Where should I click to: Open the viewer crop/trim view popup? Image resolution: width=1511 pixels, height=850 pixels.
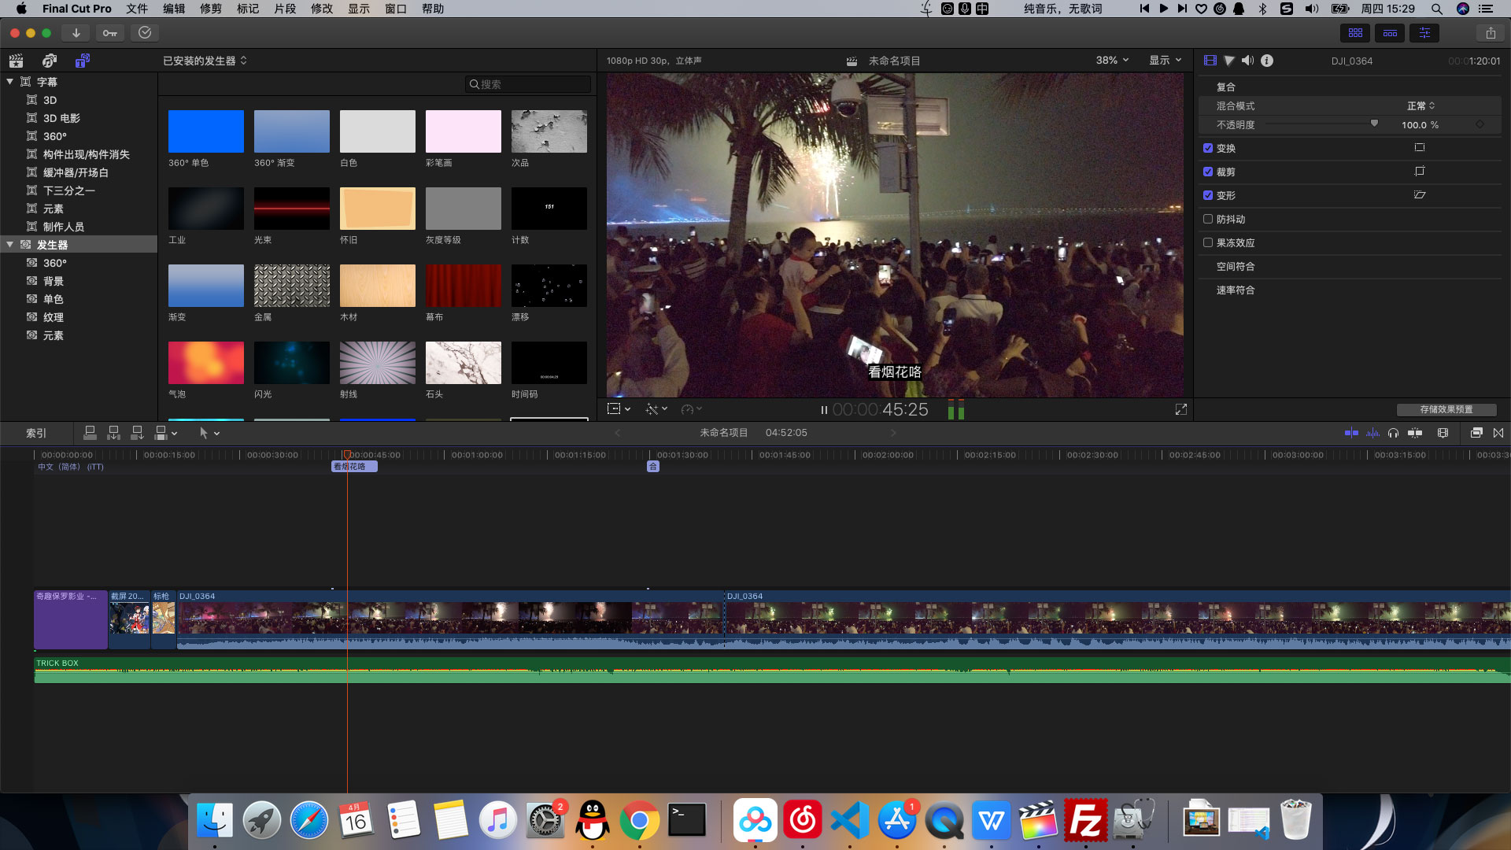pyautogui.click(x=619, y=409)
